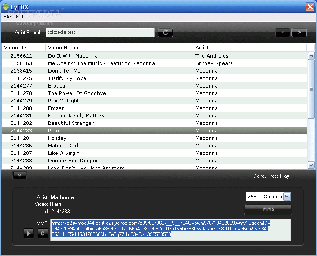Select row Do It With Madonna
This screenshot has width=317, height=256.
(x=155, y=56)
